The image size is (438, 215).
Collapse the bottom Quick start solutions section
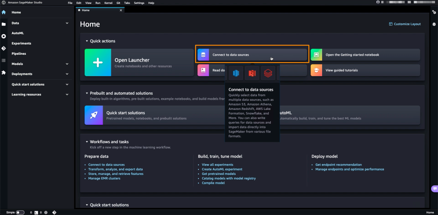tap(87, 205)
